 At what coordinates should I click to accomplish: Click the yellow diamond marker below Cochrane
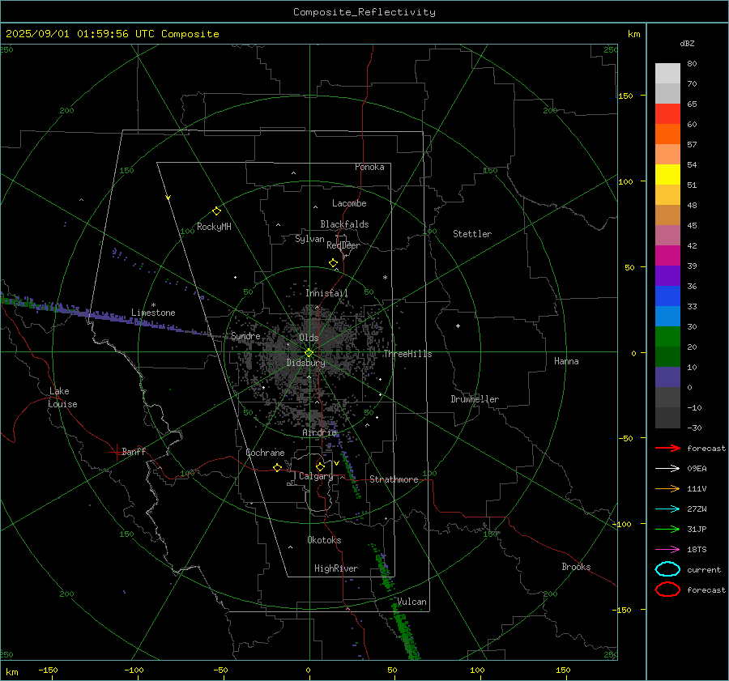click(x=277, y=468)
